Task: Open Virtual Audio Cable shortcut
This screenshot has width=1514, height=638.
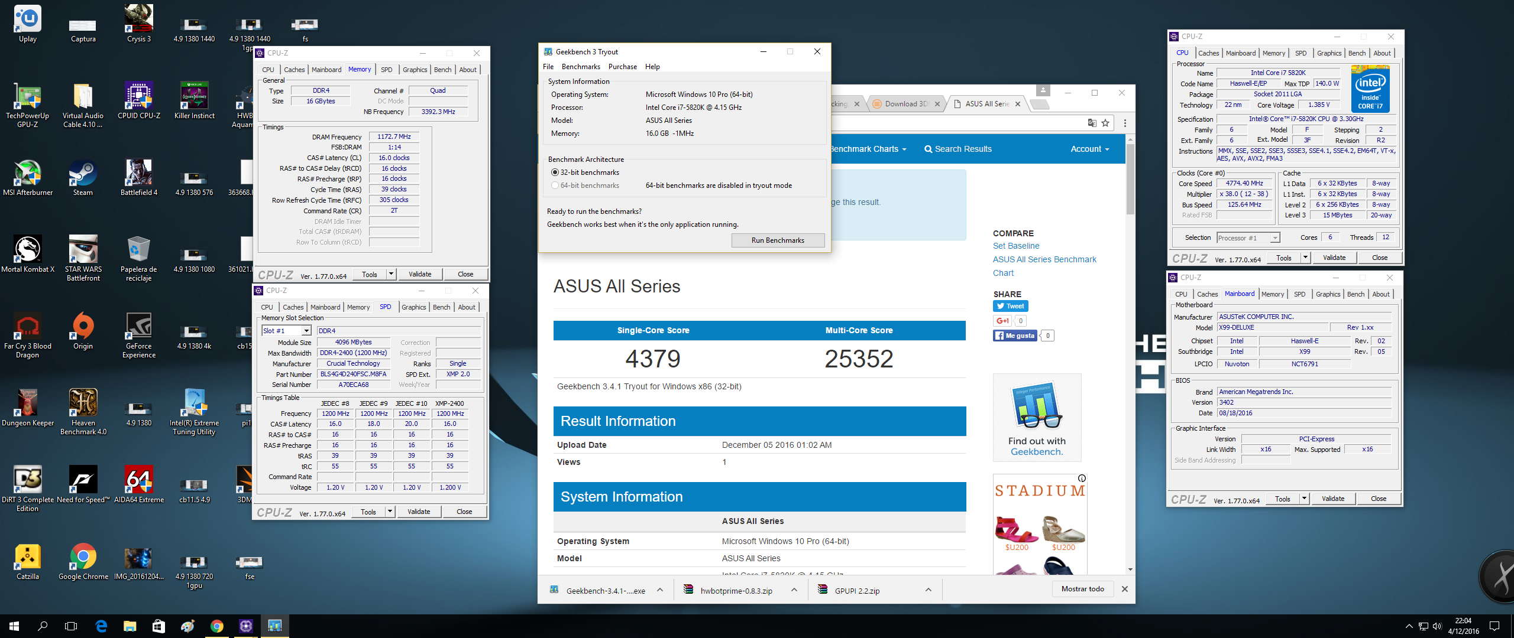Action: coord(83,105)
